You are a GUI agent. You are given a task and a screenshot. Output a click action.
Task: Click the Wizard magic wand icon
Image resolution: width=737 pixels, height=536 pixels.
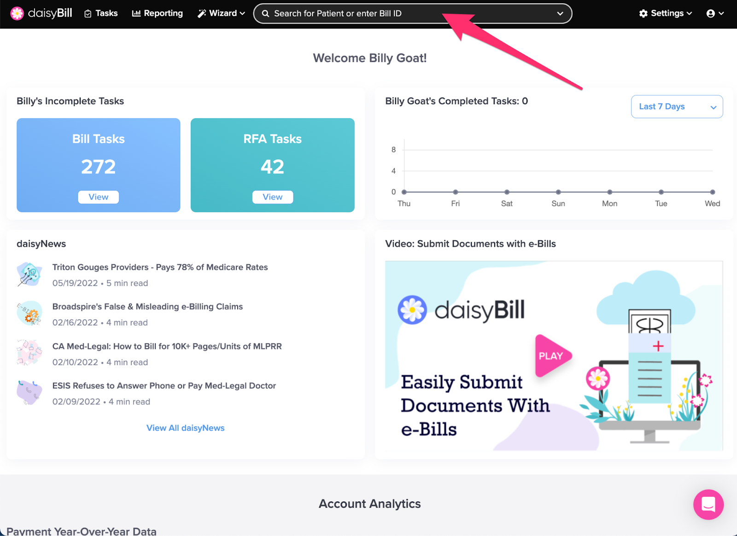coord(202,13)
